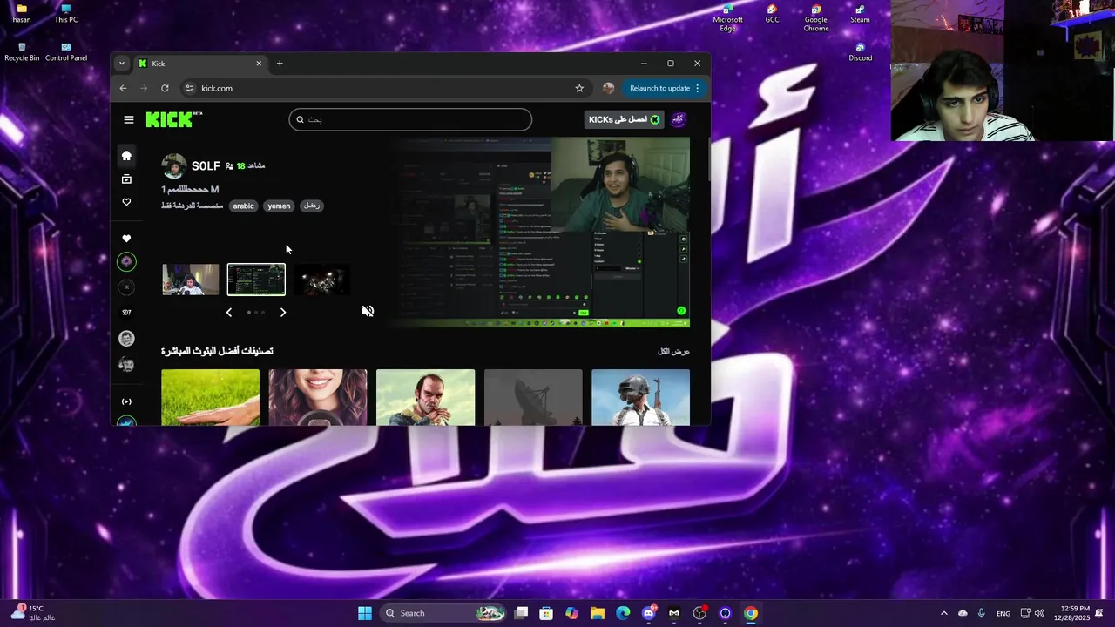Select the third dark stream thumbnail
The height and width of the screenshot is (627, 1115).
(x=321, y=280)
